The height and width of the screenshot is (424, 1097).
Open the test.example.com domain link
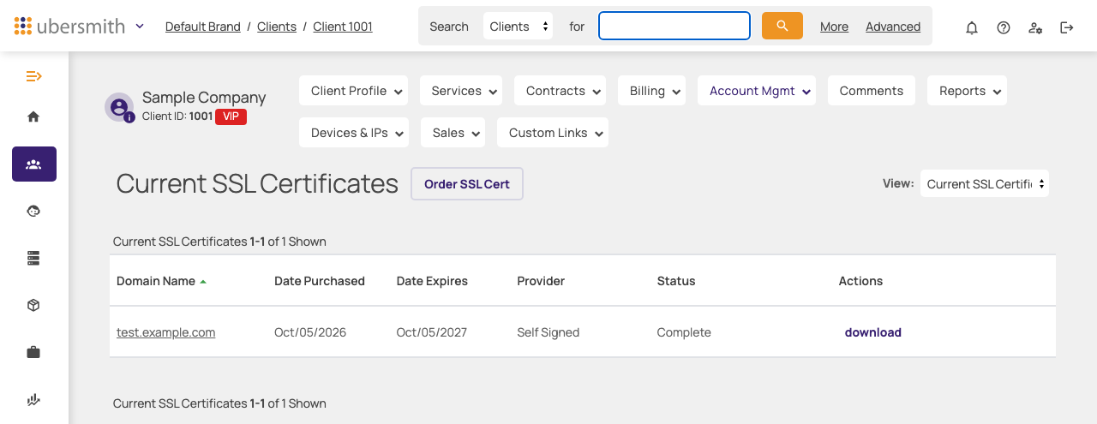tap(166, 332)
